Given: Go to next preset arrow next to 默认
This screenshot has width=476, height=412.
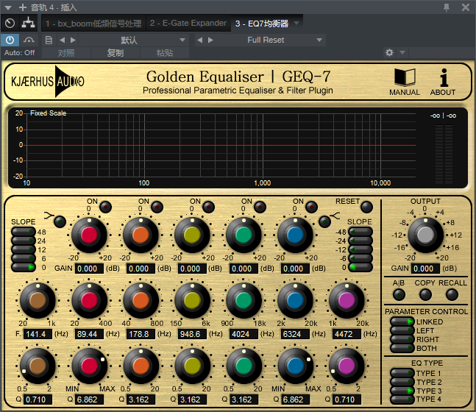Looking at the screenshot, I should coord(73,40).
